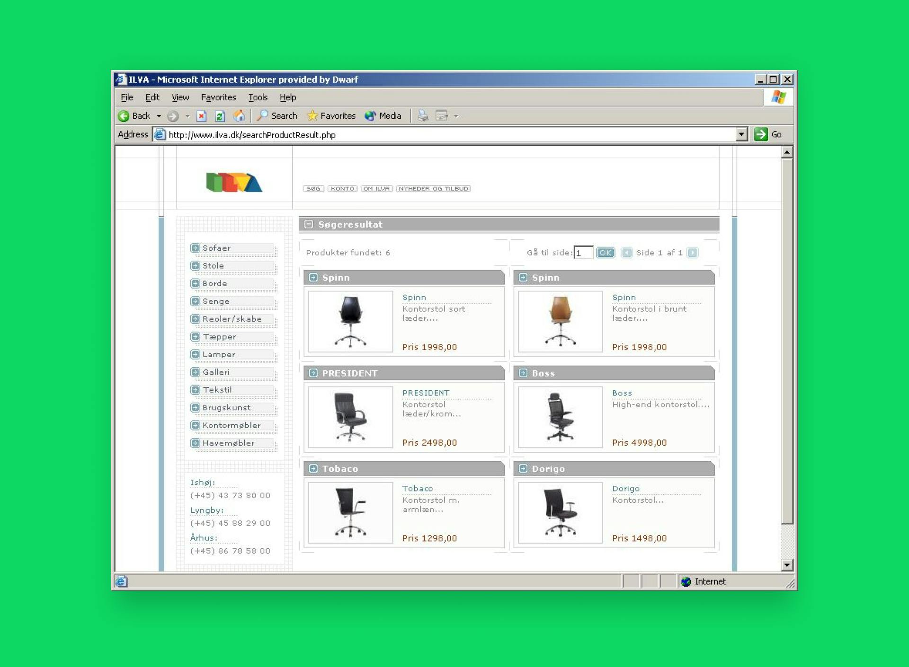
Task: Click the Refresh page icon
Action: pos(220,116)
